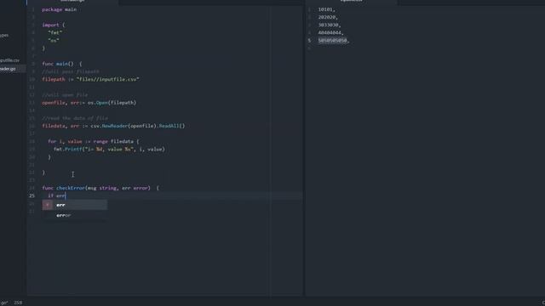Screen dimensions: 545x306
Task: Open inputfile.csv in the project tree
Action: point(9,60)
